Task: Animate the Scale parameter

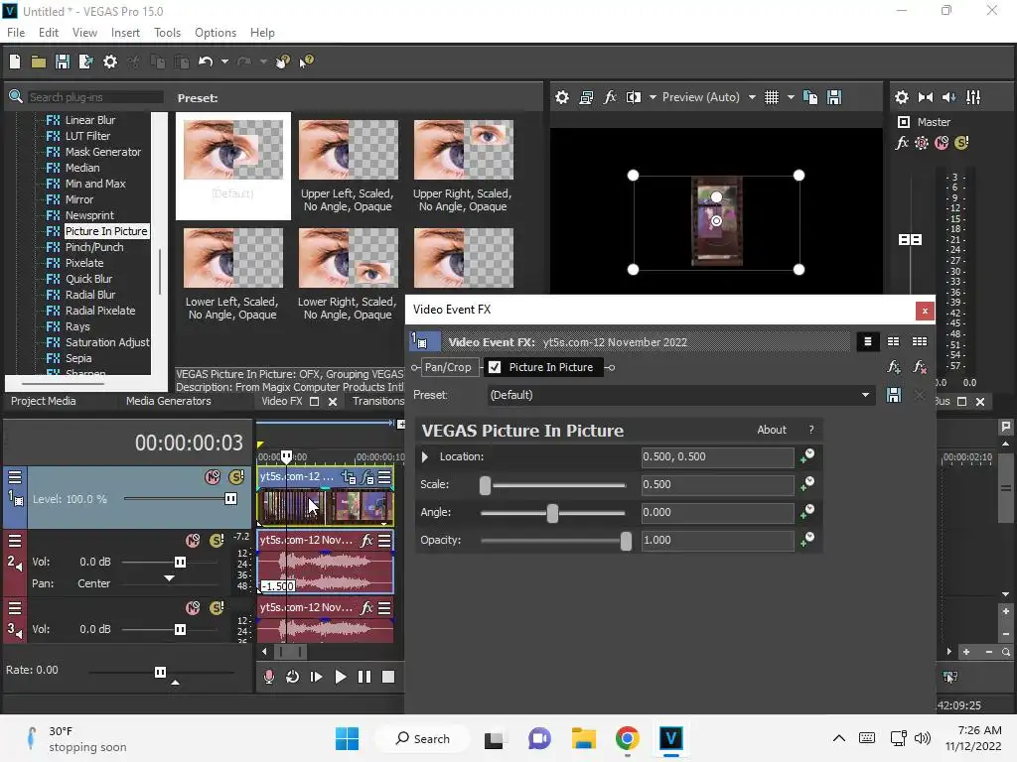Action: tap(807, 484)
